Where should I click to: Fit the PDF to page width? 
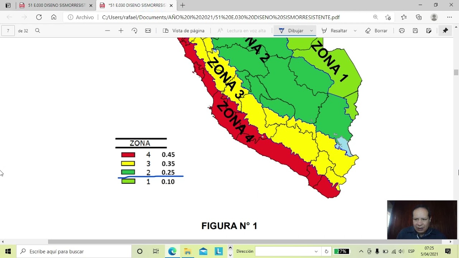click(148, 31)
